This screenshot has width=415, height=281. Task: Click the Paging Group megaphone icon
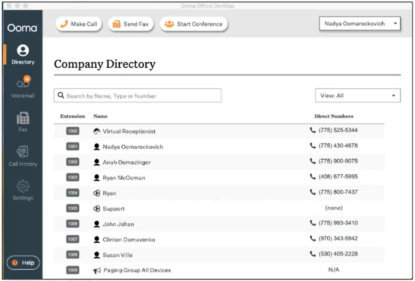[97, 270]
